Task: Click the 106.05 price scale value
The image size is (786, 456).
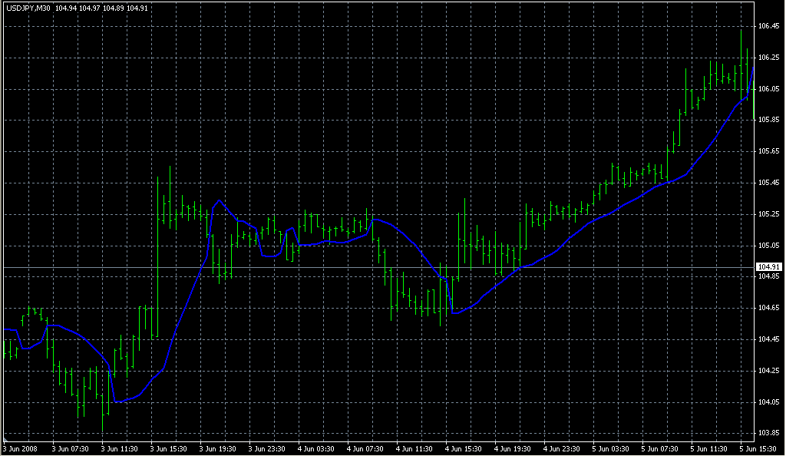Action: click(768, 89)
